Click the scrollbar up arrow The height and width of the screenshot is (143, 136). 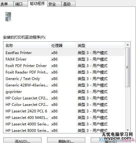(128, 45)
